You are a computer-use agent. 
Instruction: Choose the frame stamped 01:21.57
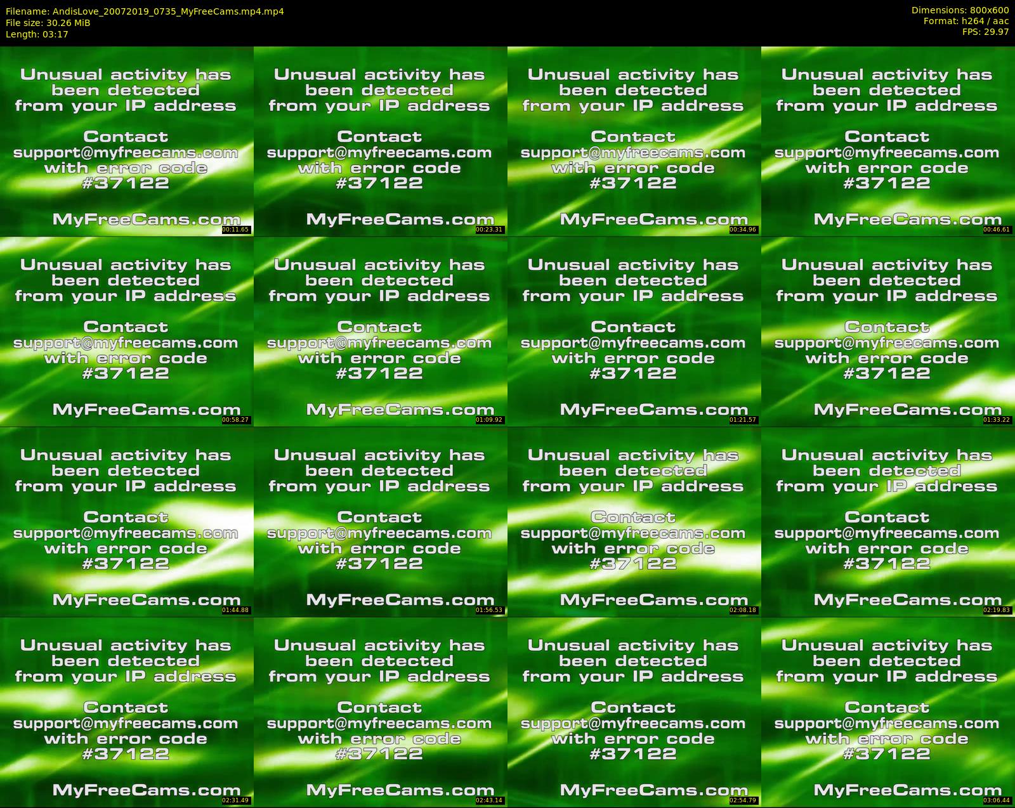coord(634,331)
